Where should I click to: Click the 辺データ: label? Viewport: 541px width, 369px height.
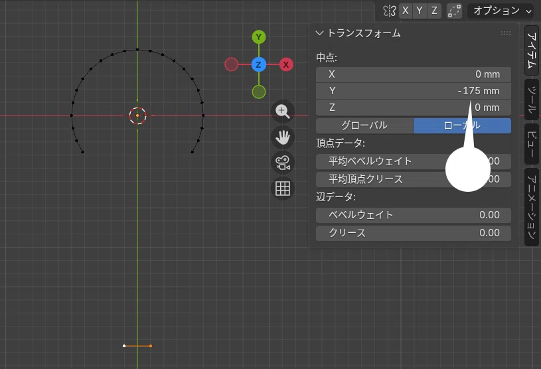tap(336, 197)
